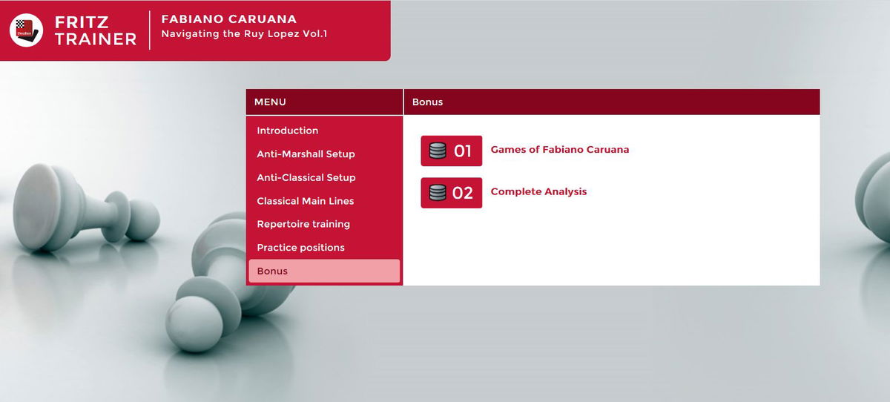Click the ChessBase logo icon
Screen dimensions: 890x402
tap(26, 30)
